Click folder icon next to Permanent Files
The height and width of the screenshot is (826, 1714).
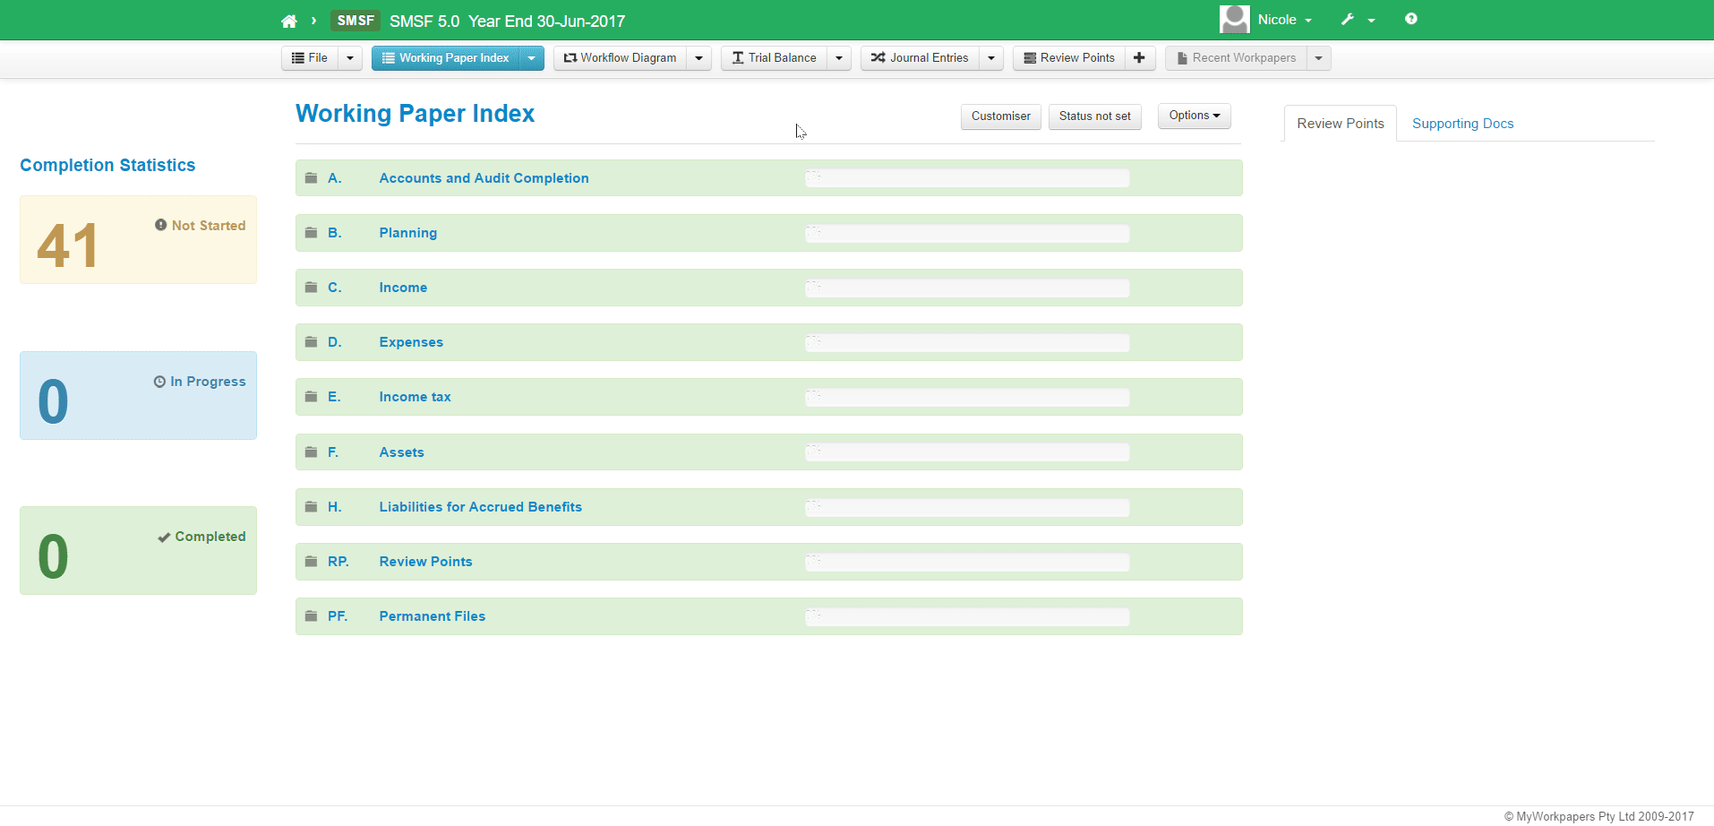311,616
